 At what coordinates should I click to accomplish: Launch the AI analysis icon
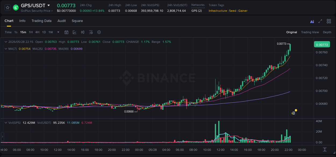312,21
